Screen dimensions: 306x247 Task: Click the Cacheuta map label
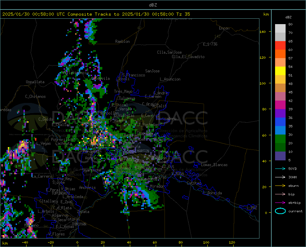point(64,143)
